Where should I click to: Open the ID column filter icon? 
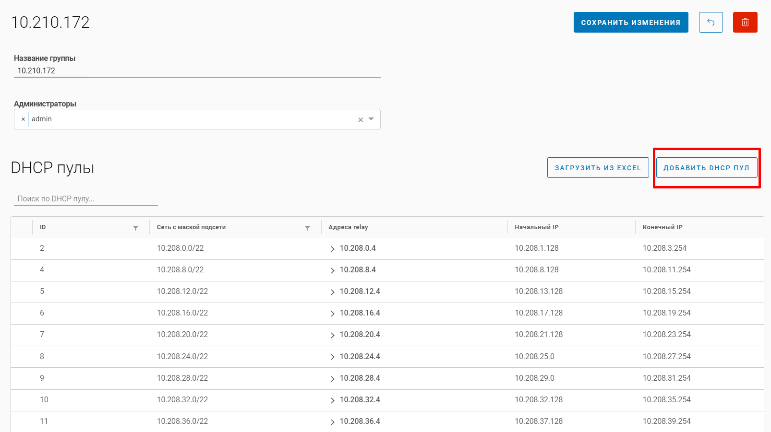click(135, 228)
